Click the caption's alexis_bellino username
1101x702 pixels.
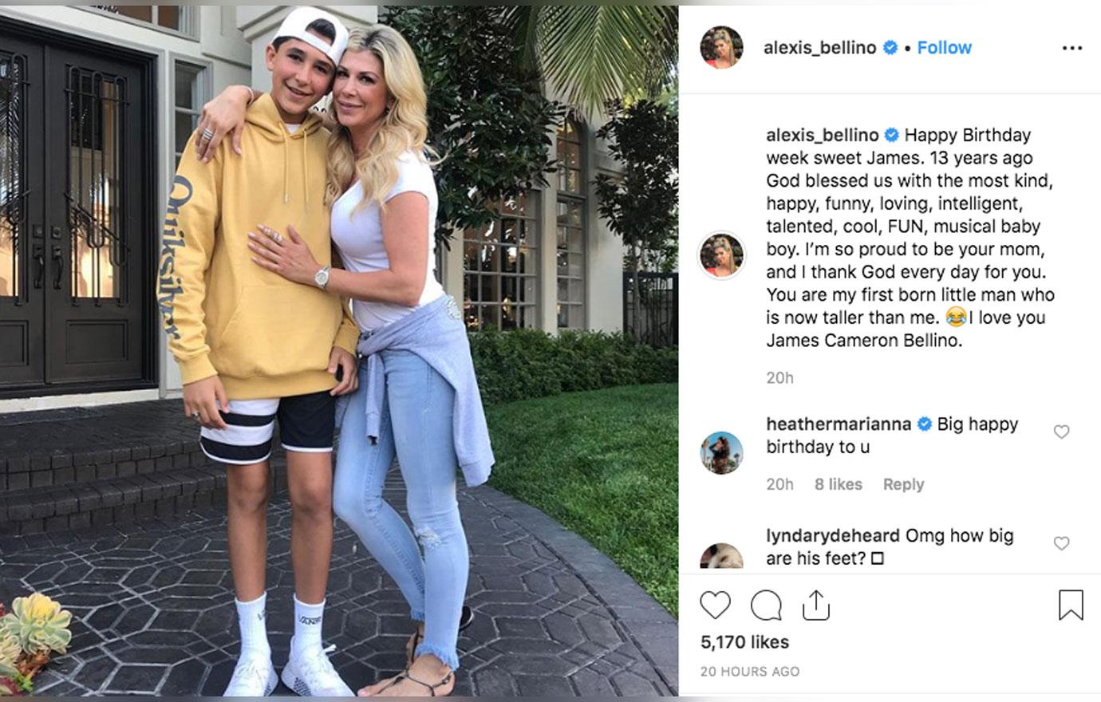click(823, 135)
